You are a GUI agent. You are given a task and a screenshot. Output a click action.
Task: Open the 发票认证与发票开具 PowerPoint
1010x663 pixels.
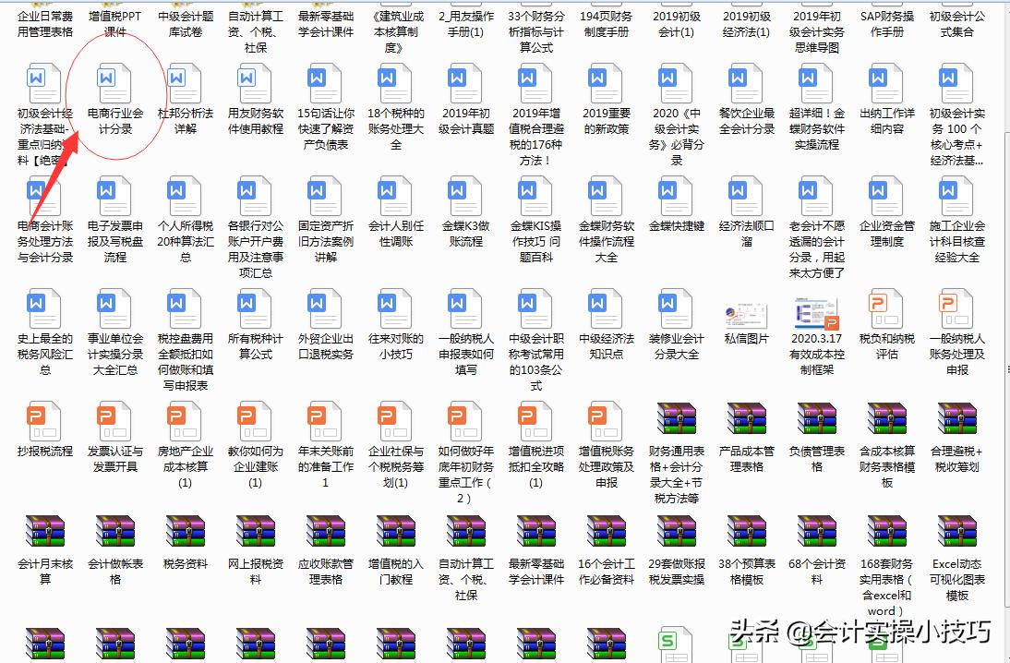coord(114,420)
